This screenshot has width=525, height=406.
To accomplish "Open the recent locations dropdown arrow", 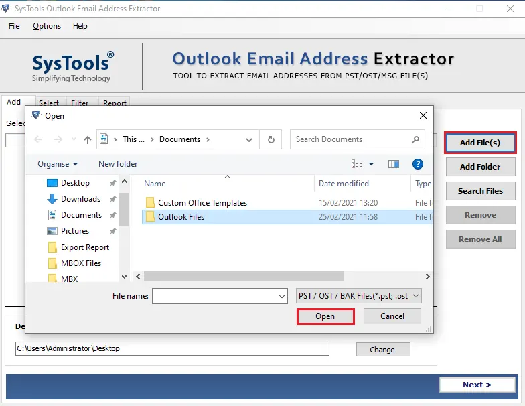I will pos(74,139).
